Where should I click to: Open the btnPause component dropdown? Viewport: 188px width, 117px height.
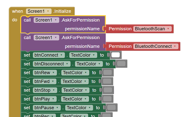[47, 108]
